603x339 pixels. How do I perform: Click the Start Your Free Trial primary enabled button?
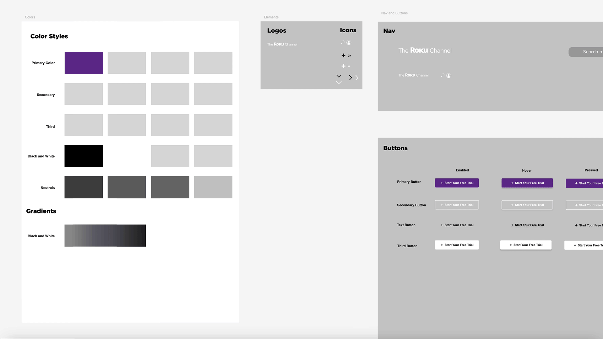coord(457,183)
